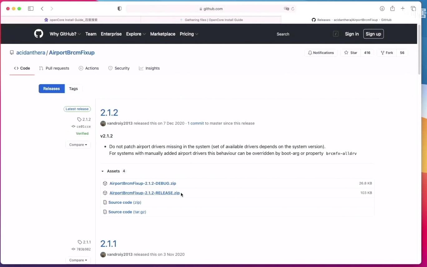This screenshot has width=427, height=267.
Task: Click the Sign in link
Action: point(352,34)
